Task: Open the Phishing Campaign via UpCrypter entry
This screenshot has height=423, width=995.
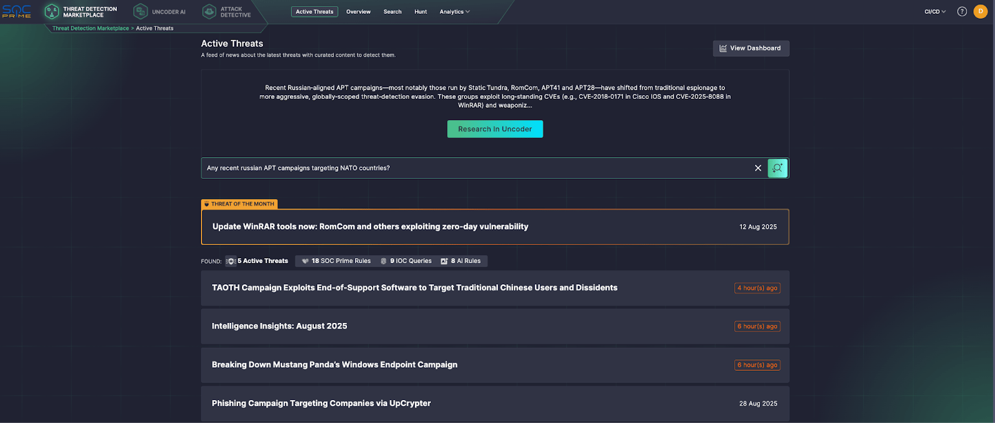Action: (495, 404)
